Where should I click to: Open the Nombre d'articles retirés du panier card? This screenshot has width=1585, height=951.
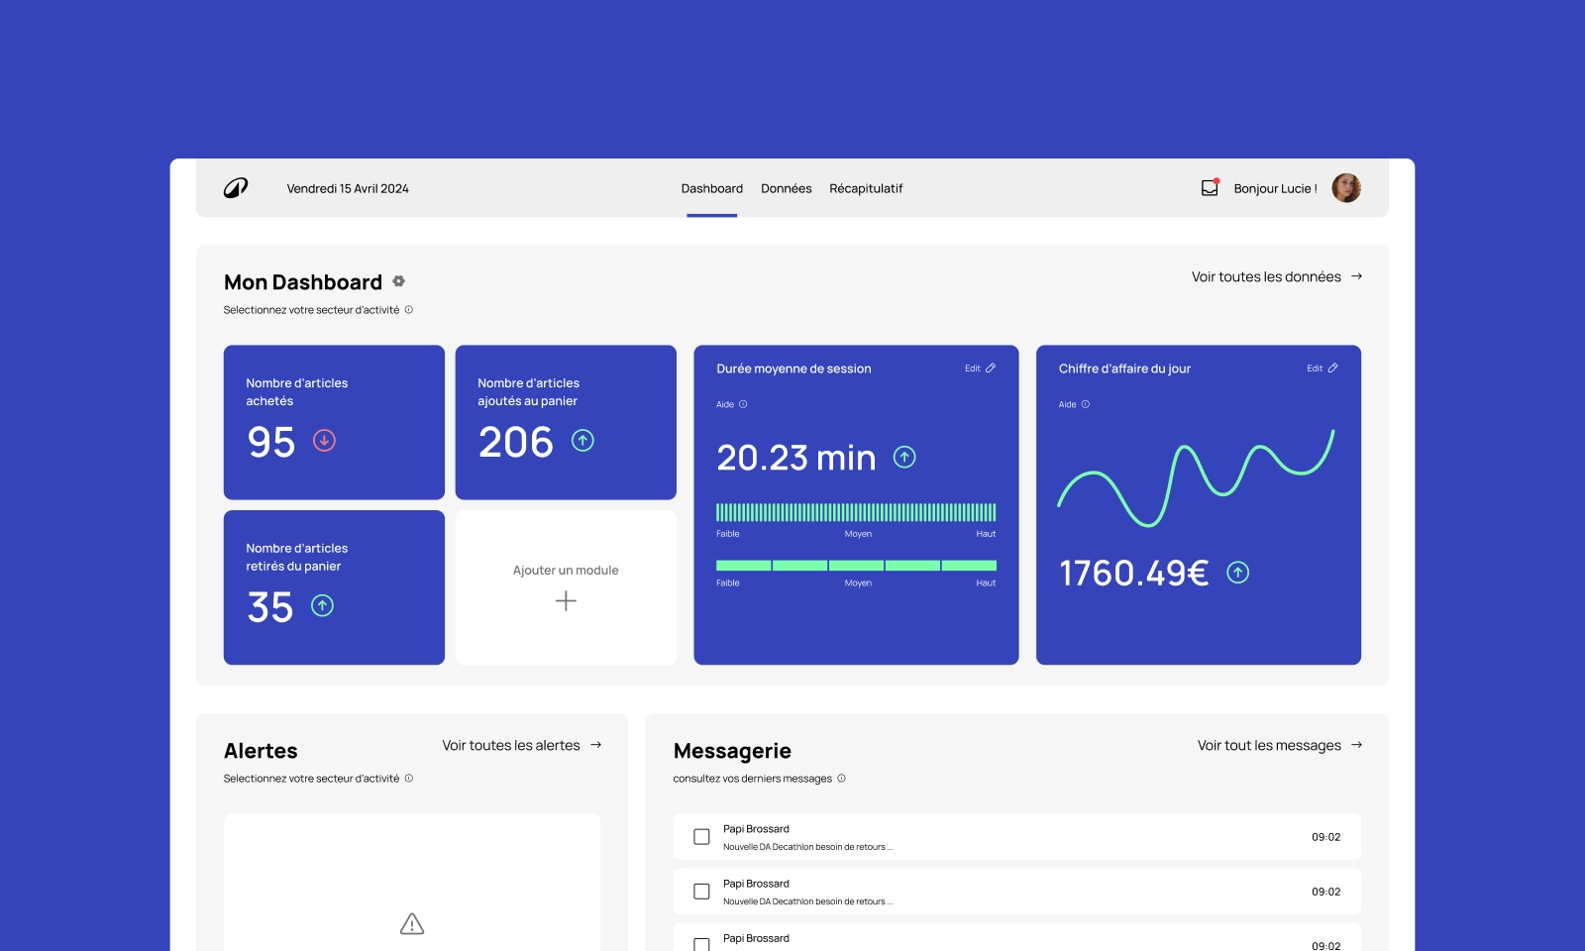coord(334,587)
